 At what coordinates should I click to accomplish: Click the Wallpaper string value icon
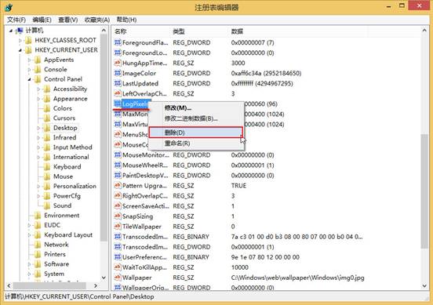[118, 278]
